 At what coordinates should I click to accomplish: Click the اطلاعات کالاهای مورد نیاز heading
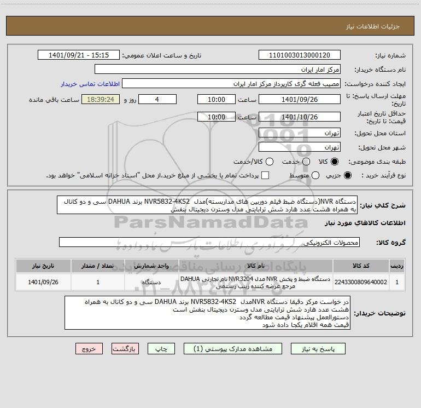click(365, 223)
